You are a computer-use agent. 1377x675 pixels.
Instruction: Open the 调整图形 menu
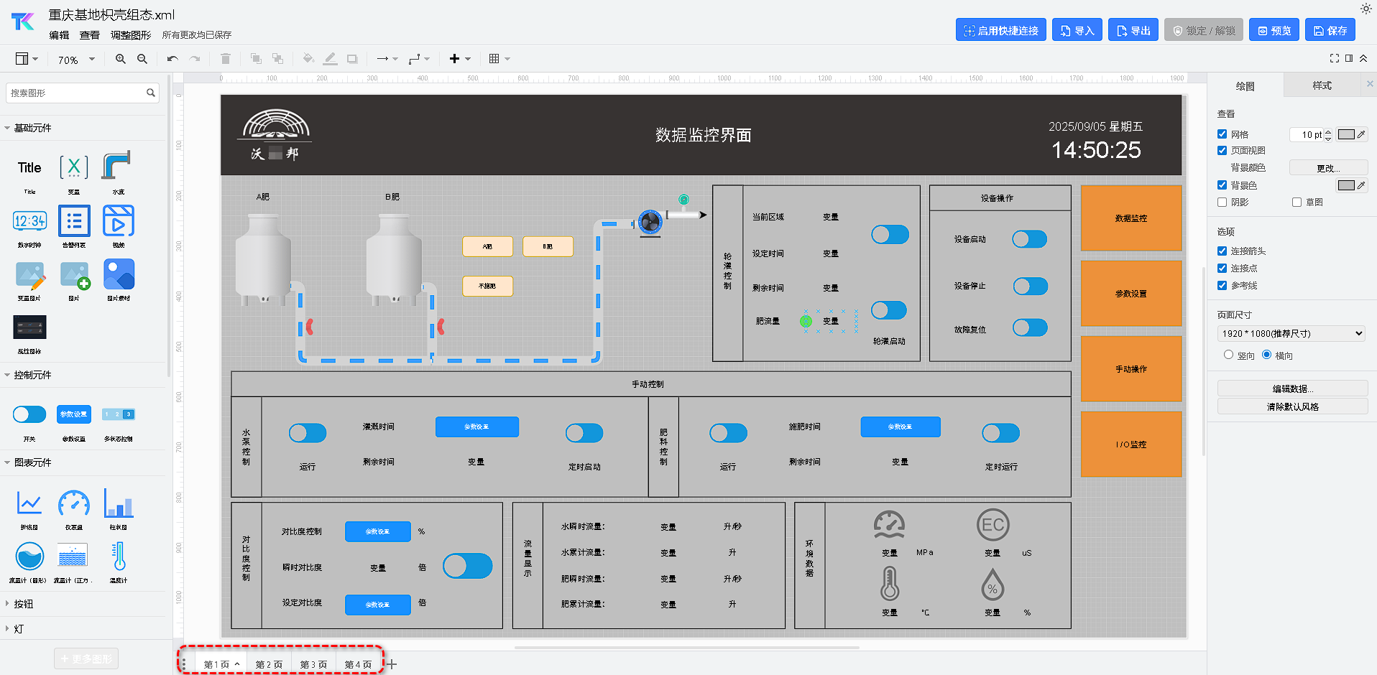(x=131, y=35)
